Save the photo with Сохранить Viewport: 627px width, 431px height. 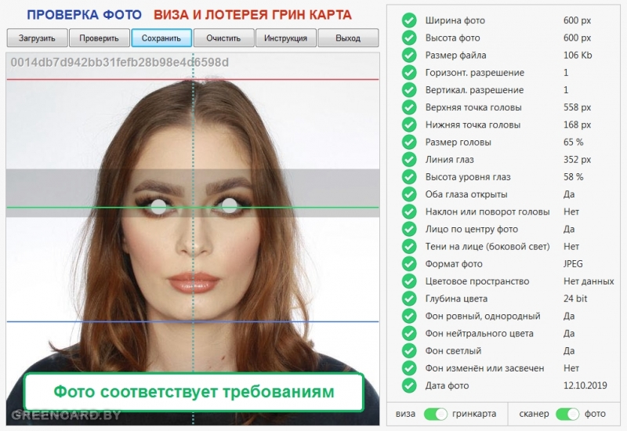click(x=161, y=38)
